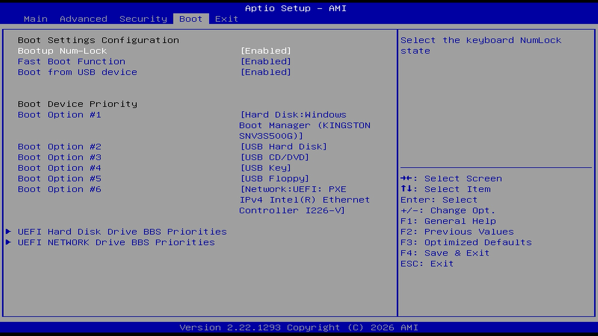Screen dimensions: 598x336
Task: Click the Select Item key hint
Action: pos(445,189)
